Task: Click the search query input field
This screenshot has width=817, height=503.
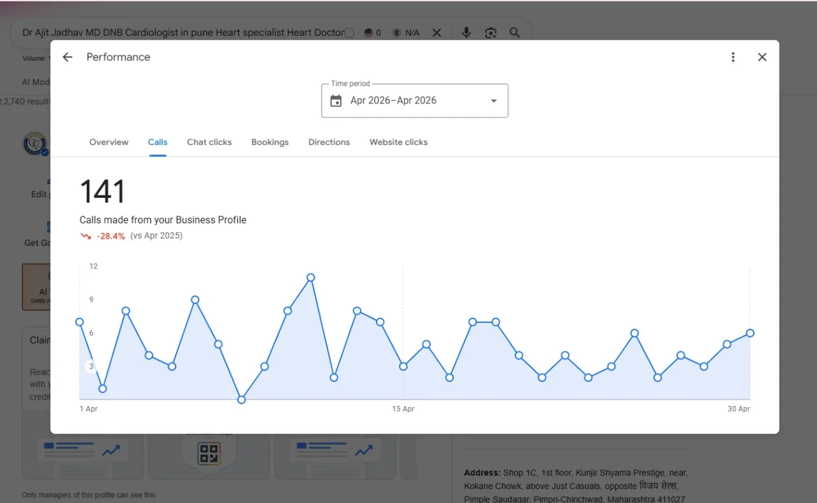Action: pyautogui.click(x=183, y=33)
